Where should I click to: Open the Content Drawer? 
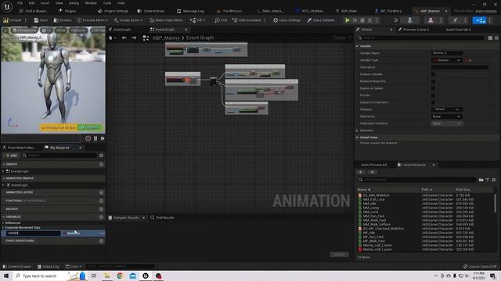click(x=17, y=266)
